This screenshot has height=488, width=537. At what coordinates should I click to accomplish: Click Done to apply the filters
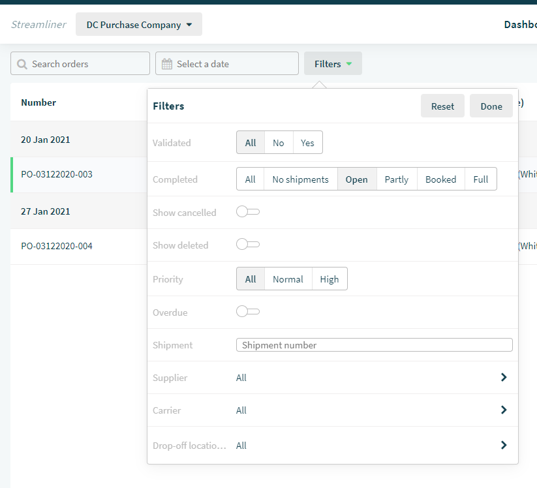click(491, 106)
